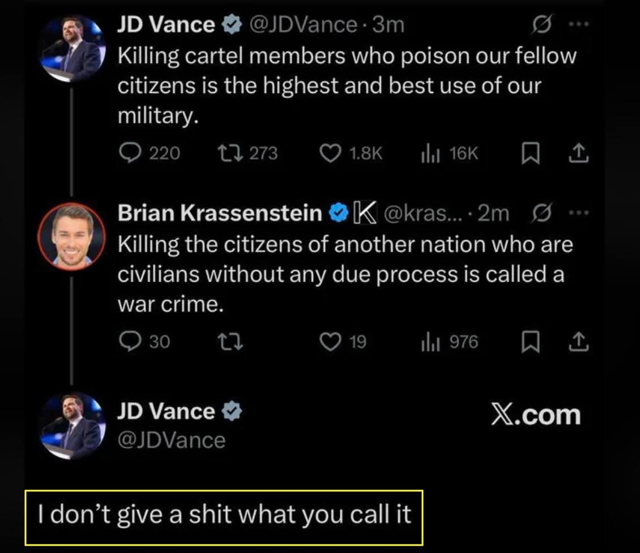The width and height of the screenshot is (640, 553).
Task: Bookmark JD Vance's first tweet
Action: [x=528, y=154]
